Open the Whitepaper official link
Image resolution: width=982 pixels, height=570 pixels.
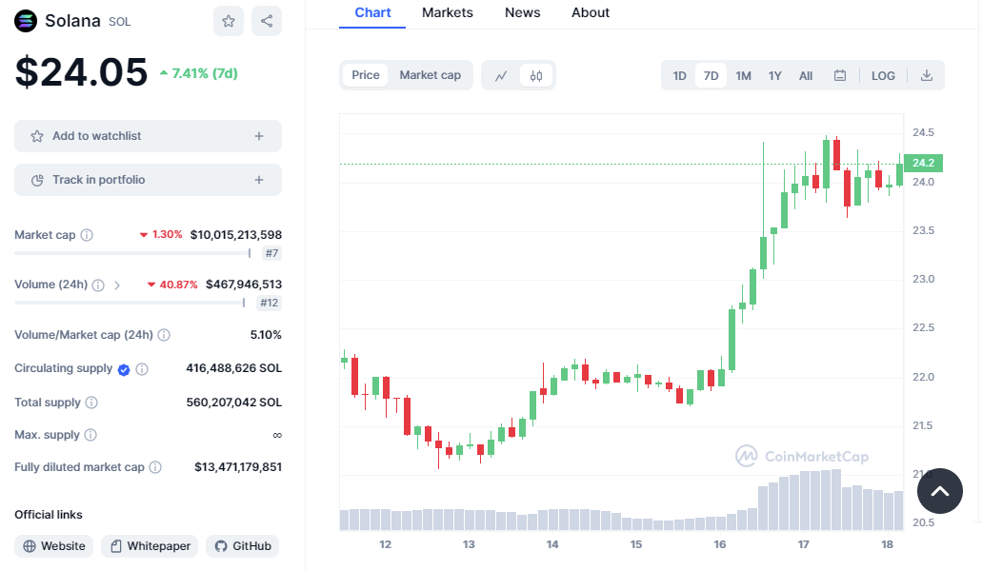150,546
